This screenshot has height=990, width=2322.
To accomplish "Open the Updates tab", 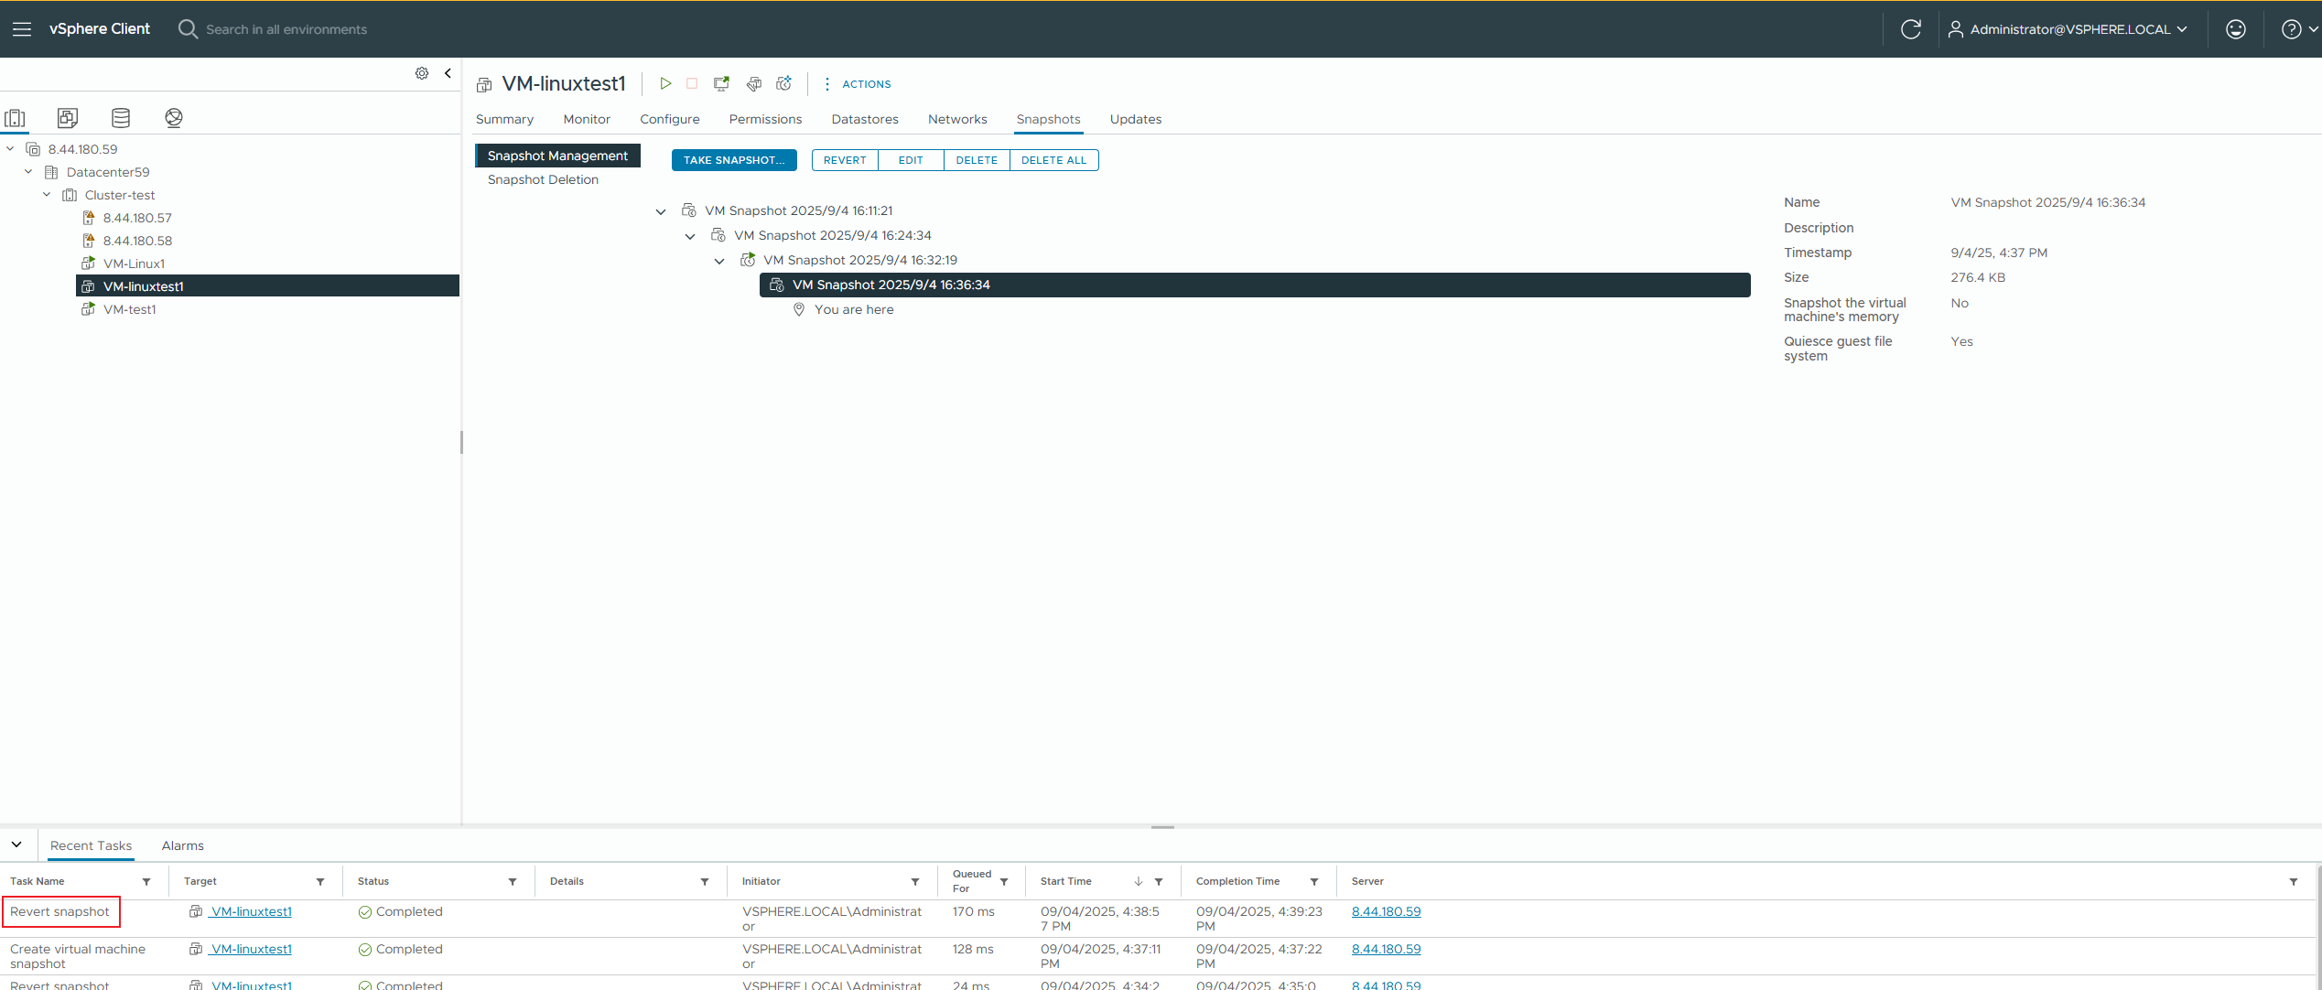I will 1136,119.
